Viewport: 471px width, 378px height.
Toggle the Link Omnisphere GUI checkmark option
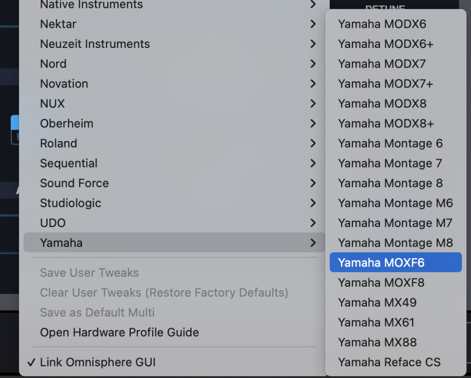coord(97,362)
